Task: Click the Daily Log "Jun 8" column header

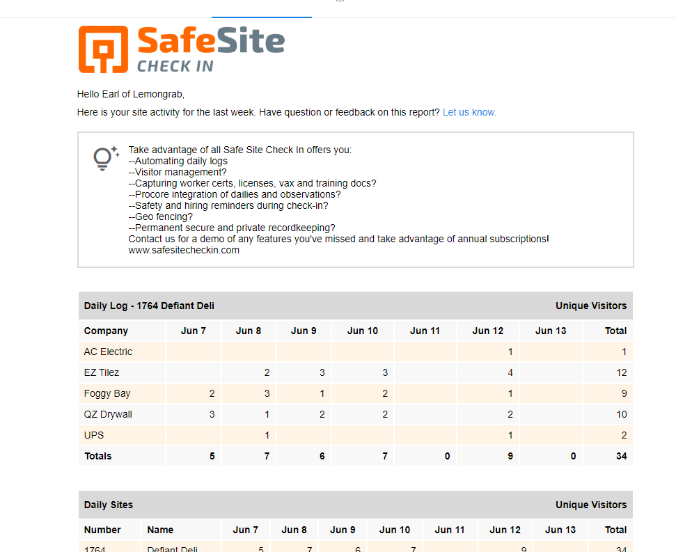Action: point(249,331)
